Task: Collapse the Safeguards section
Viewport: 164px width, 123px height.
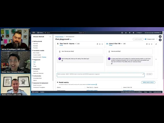Action: point(32,69)
